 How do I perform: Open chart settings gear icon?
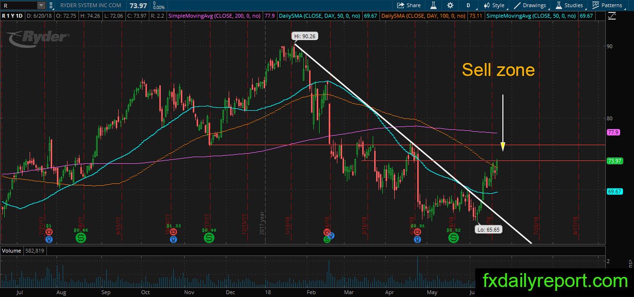[450, 5]
